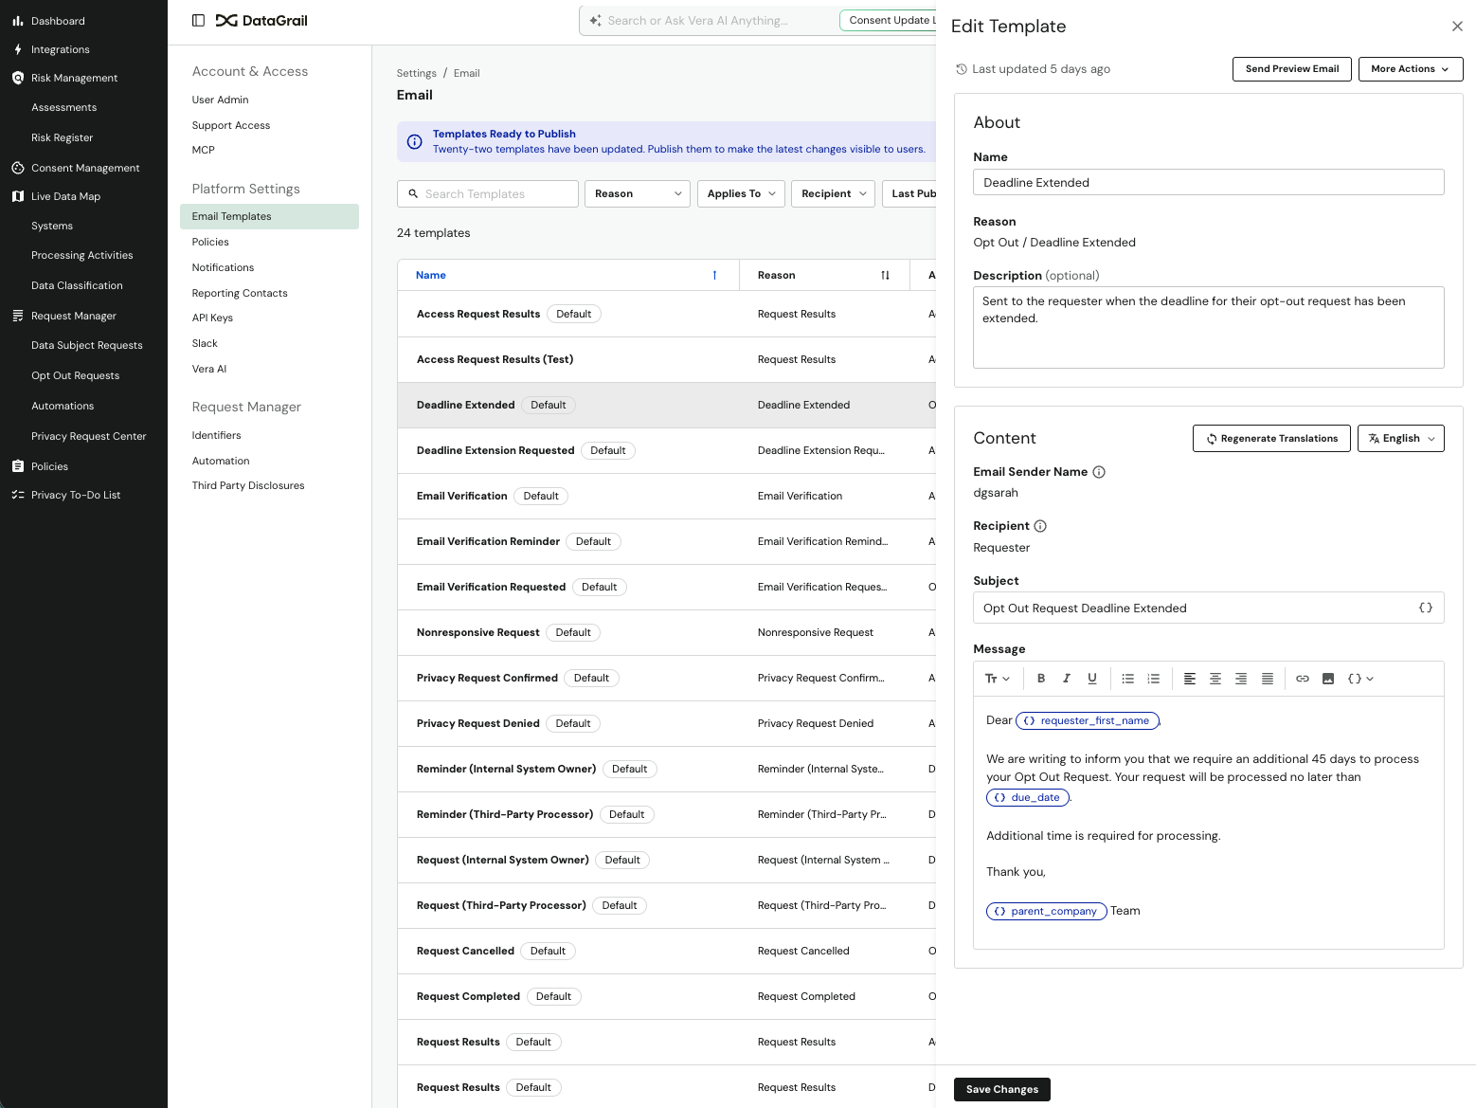
Task: Save changes to the template
Action: (x=1001, y=1089)
